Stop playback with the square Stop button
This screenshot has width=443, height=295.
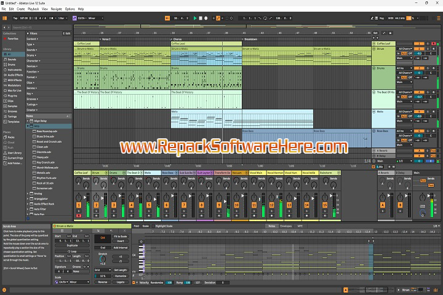(x=201, y=18)
